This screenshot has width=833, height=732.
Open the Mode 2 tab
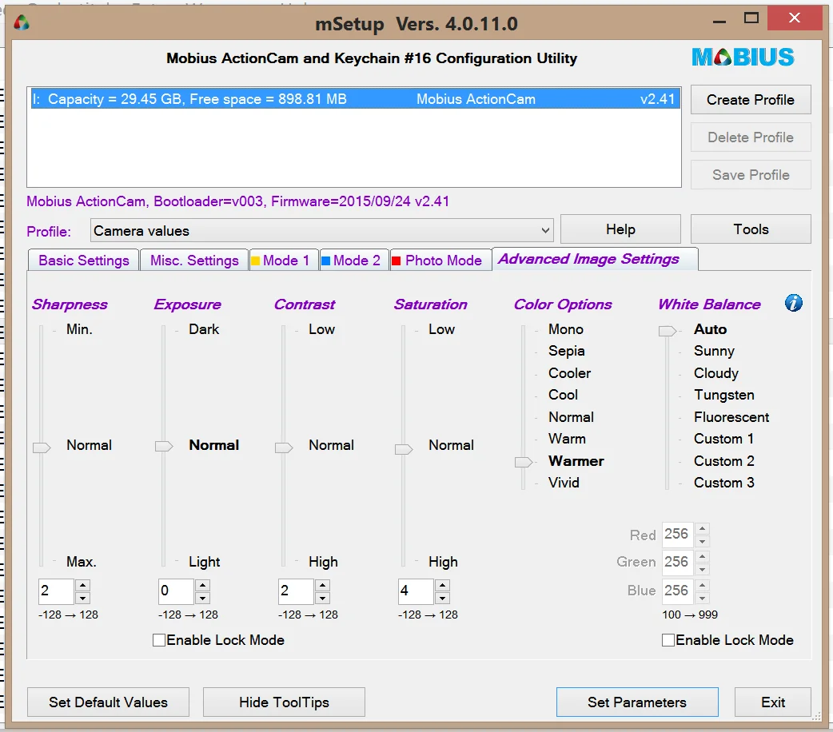click(354, 261)
